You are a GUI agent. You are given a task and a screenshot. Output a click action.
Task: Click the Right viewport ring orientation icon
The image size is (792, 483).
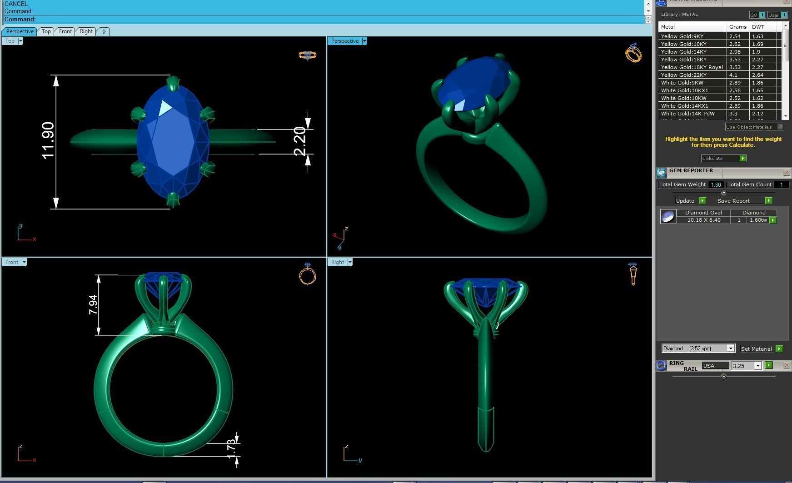click(x=633, y=274)
